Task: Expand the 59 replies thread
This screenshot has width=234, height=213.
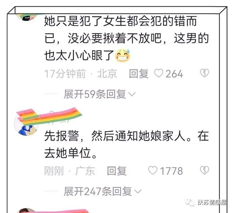Action: pyautogui.click(x=95, y=94)
